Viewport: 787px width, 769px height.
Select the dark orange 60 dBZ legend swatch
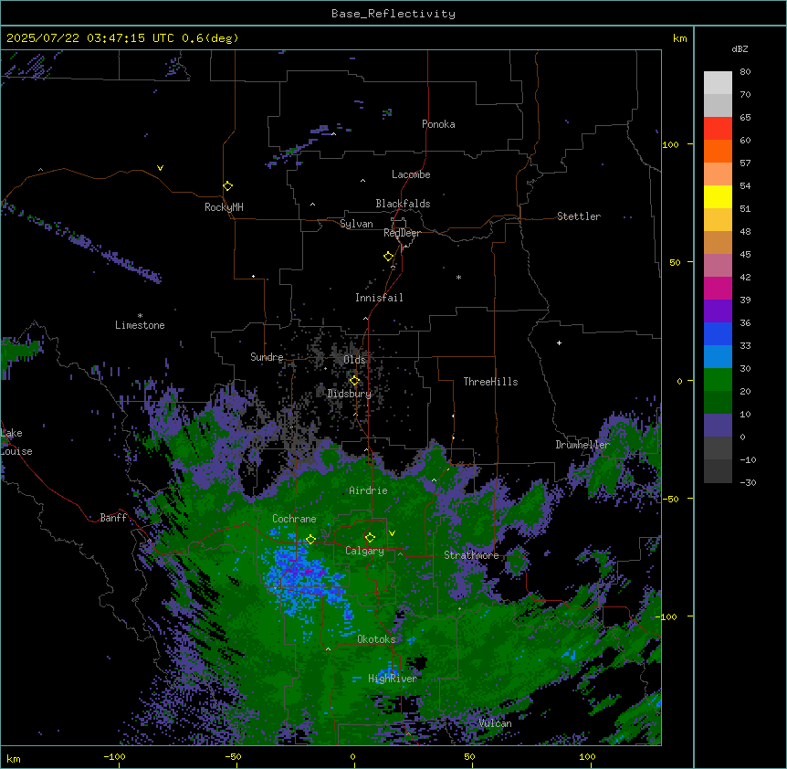tap(718, 151)
